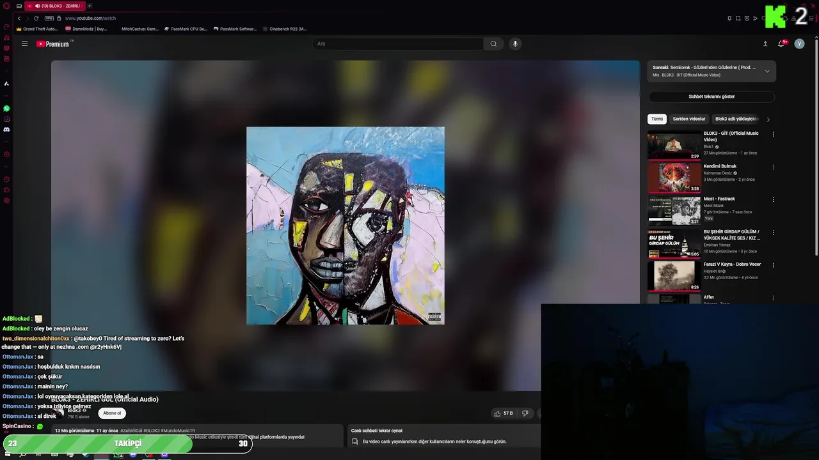Click the address bar URL www.youtube.com/watch
This screenshot has height=460, width=819.
pyautogui.click(x=90, y=18)
